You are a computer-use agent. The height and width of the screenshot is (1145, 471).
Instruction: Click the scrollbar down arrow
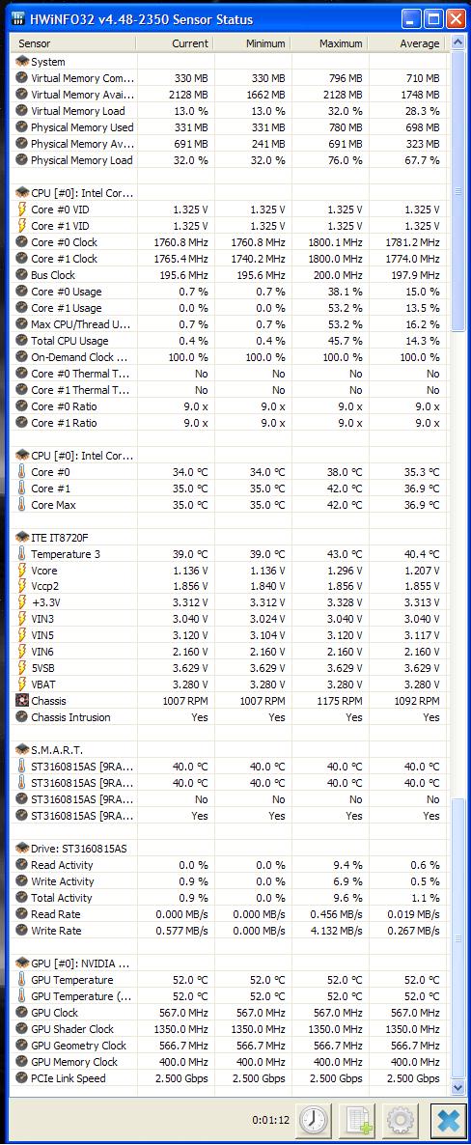tap(457, 1087)
